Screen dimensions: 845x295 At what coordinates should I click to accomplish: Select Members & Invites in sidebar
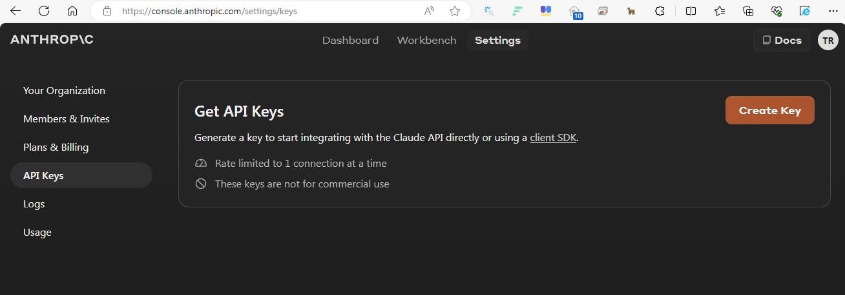click(x=67, y=119)
